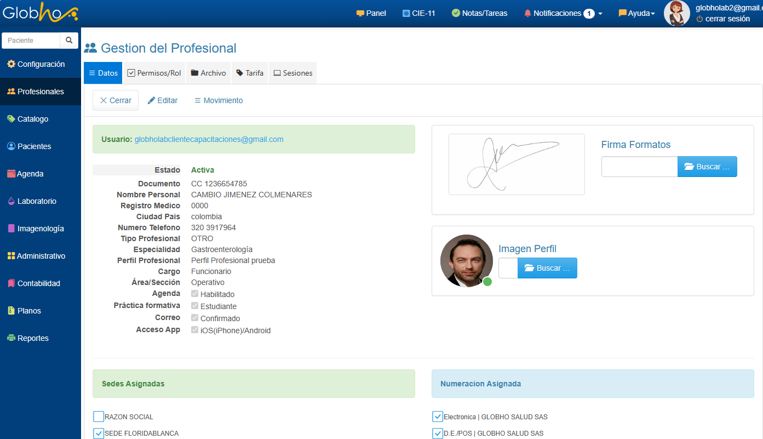
Task: Click the Editar button
Action: (x=163, y=100)
